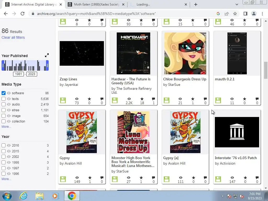Click reviews bubble on Hardwar card
This screenshot has width=268, height=201.
[153, 99]
